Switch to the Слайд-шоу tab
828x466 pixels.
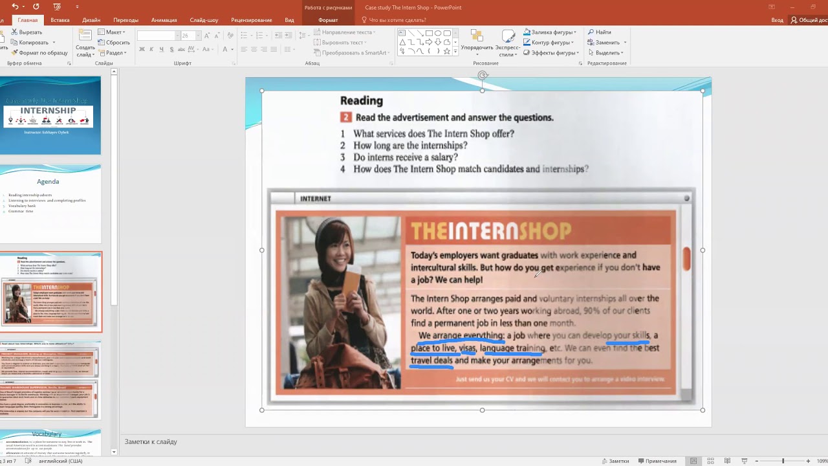click(204, 20)
